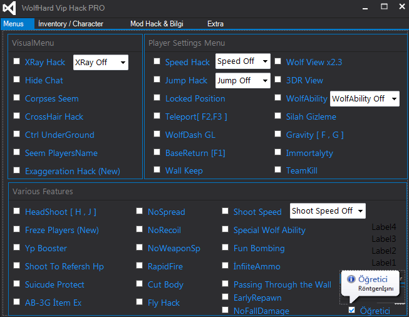The height and width of the screenshot is (317, 409).
Task: Tick the Hide Chat checkbox
Action: pos(17,80)
